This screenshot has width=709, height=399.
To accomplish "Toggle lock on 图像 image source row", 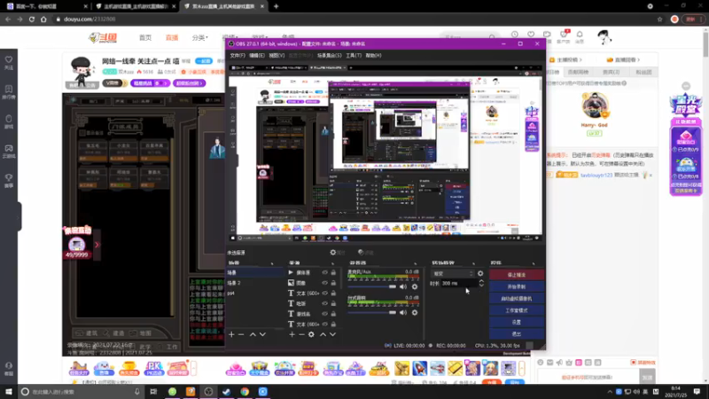I will point(333,283).
